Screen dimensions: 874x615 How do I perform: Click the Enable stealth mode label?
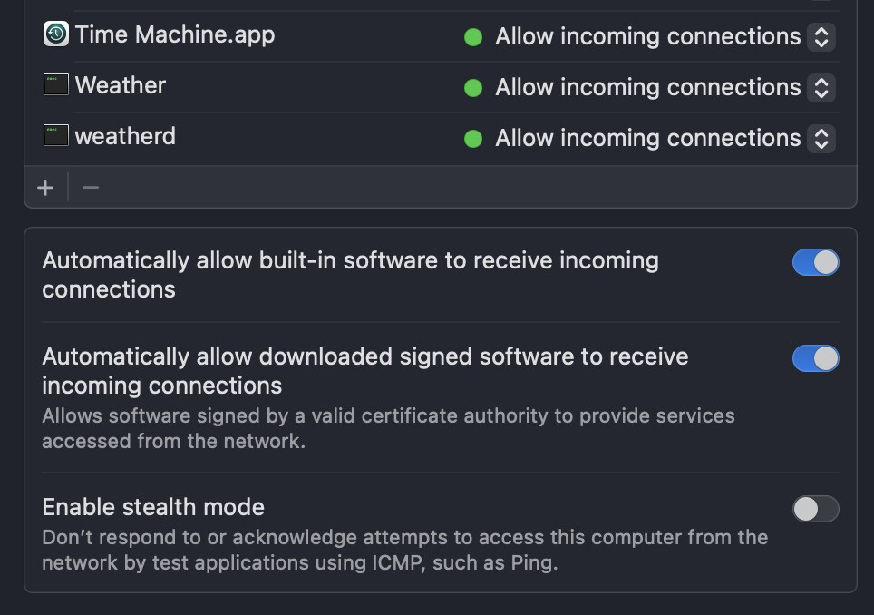[153, 506]
